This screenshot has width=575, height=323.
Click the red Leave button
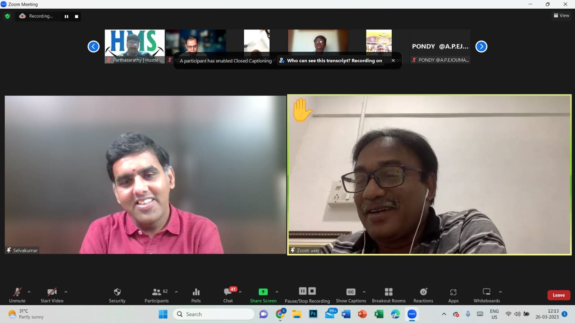click(558, 295)
